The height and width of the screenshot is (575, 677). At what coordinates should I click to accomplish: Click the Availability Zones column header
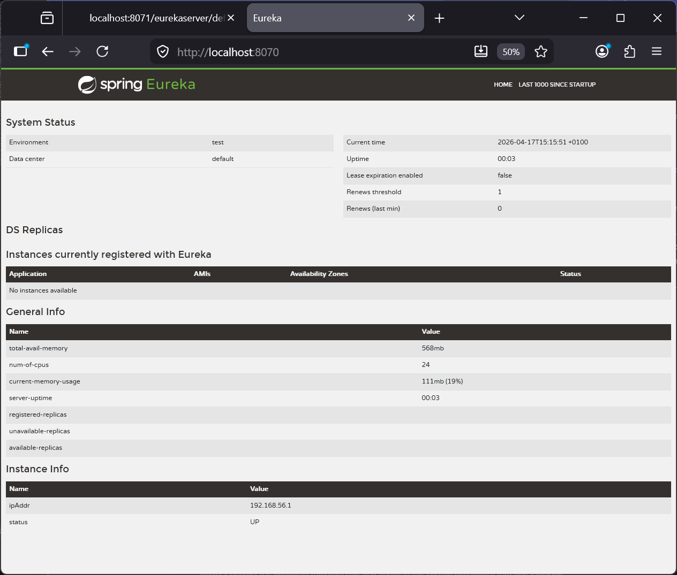pos(319,274)
